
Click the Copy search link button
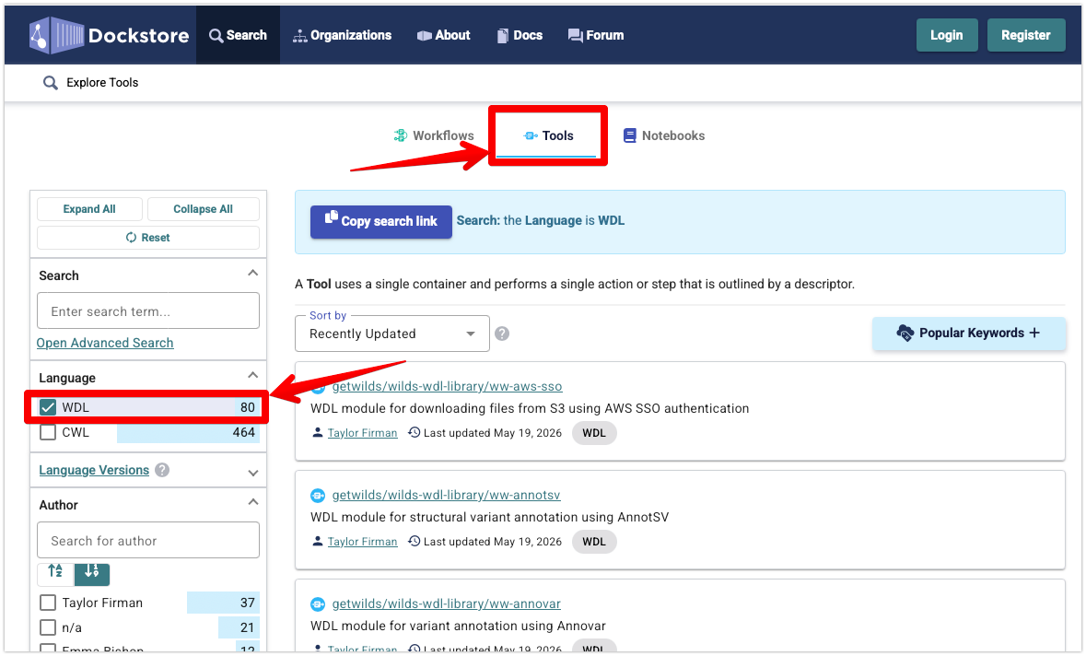tap(381, 222)
